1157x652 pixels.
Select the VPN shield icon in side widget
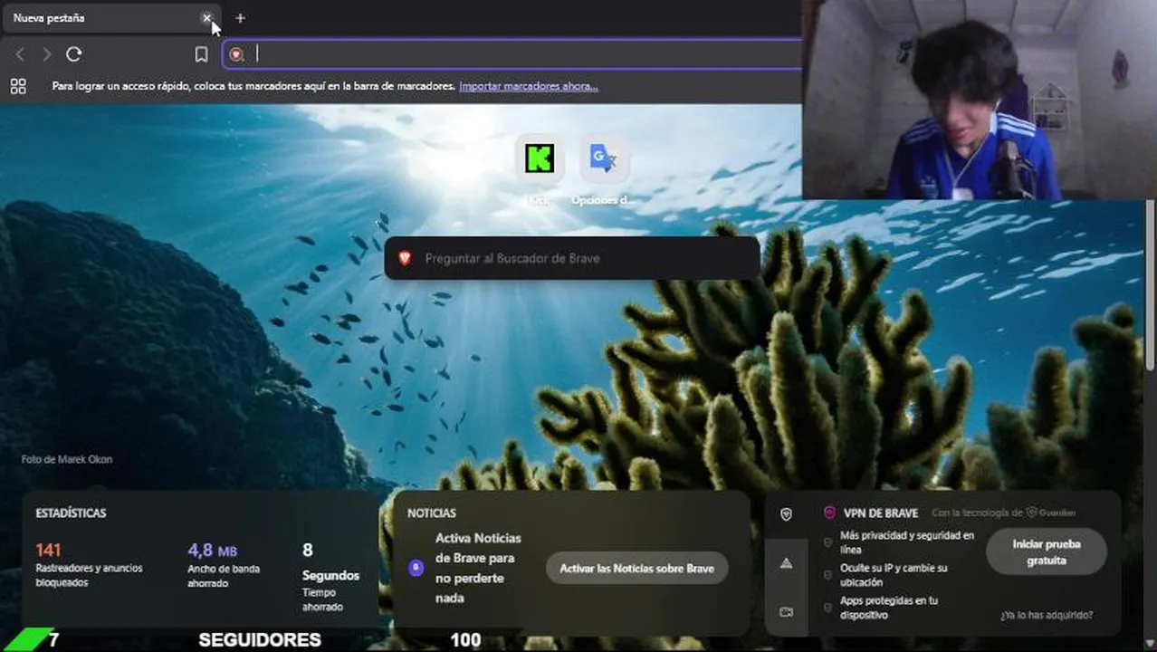(x=786, y=513)
